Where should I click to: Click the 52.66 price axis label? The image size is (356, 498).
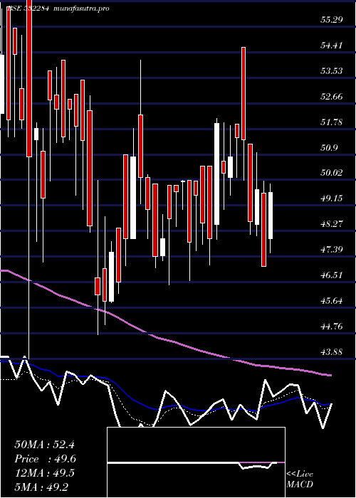coord(332,97)
